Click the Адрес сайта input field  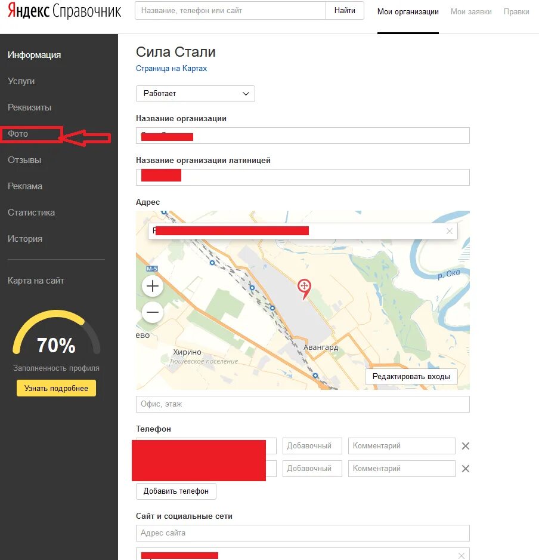coord(302,533)
